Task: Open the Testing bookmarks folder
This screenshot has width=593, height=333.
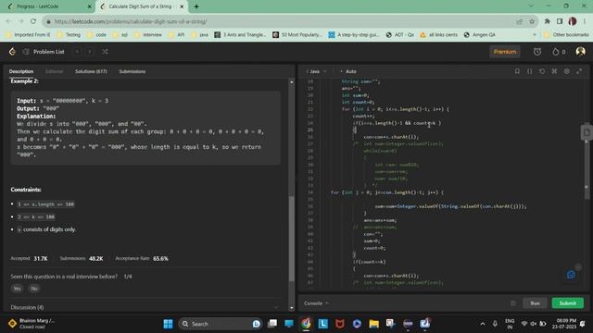Action: (x=69, y=35)
